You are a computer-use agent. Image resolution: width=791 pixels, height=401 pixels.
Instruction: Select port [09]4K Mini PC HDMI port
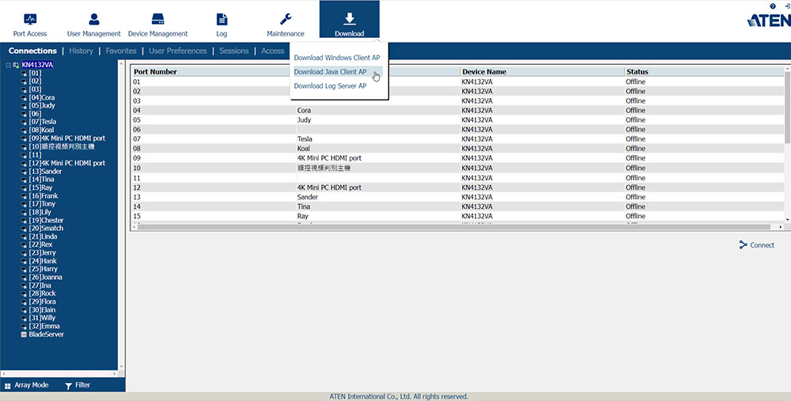66,138
